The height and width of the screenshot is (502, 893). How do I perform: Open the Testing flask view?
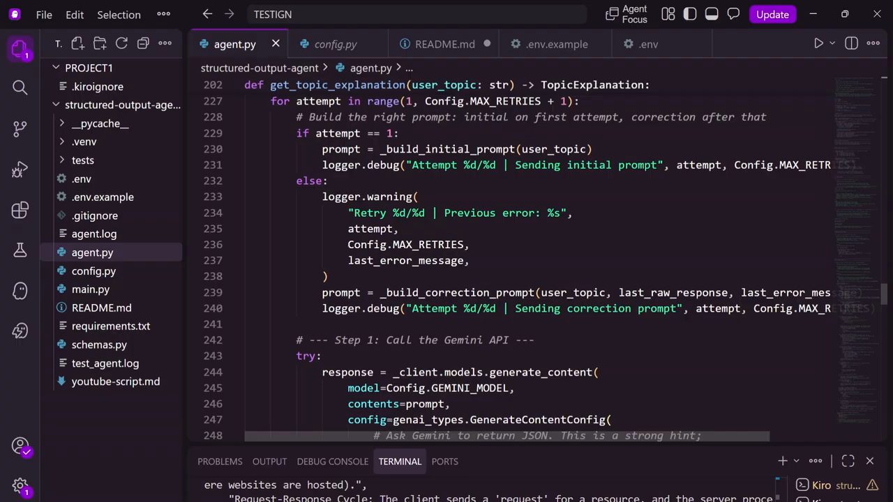click(20, 250)
